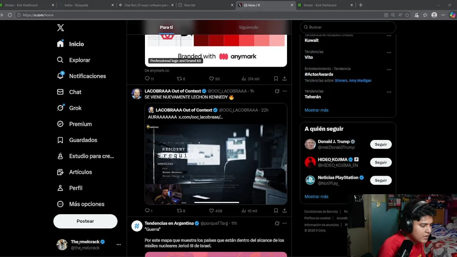Open more options for #ActorAwards trend
Image resolution: width=457 pixels, height=257 pixels.
click(x=389, y=70)
